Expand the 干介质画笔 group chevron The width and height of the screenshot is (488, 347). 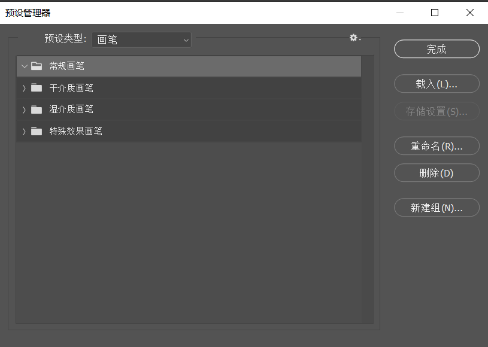pyautogui.click(x=24, y=89)
